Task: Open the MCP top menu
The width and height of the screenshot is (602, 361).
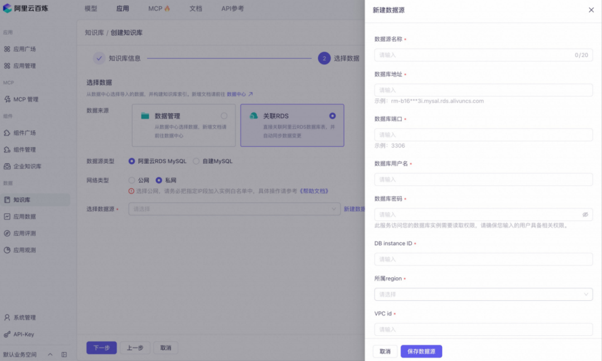Action: tap(159, 8)
